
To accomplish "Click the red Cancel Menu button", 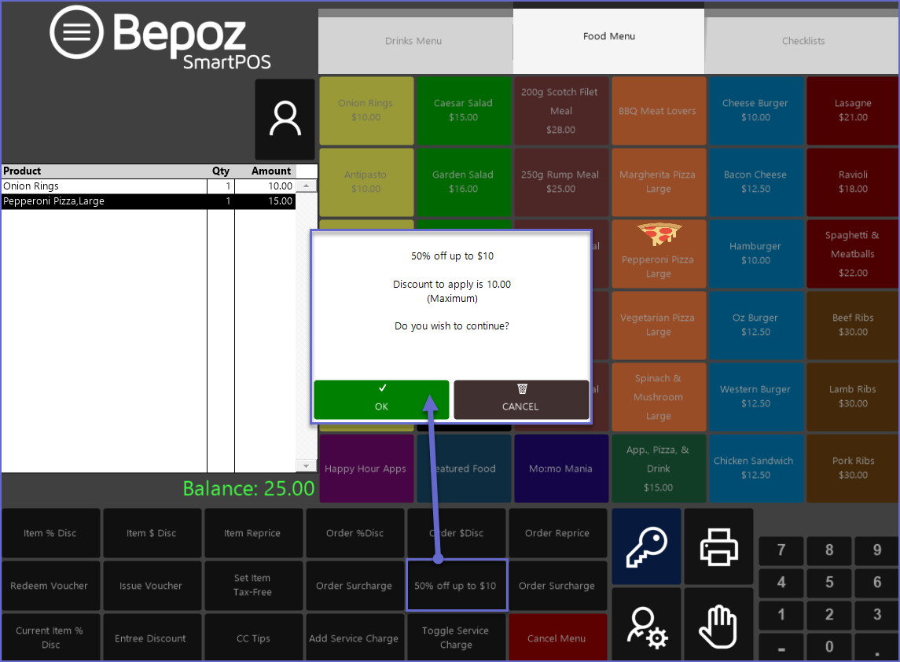I will pyautogui.click(x=557, y=638).
